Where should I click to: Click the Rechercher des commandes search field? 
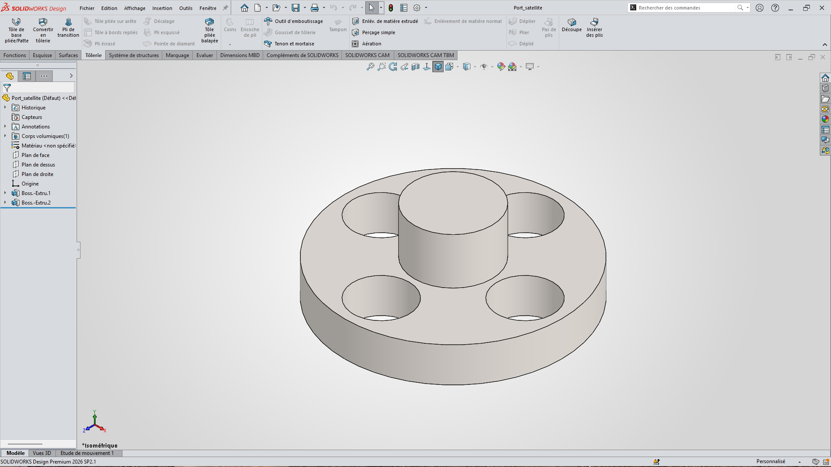(686, 8)
